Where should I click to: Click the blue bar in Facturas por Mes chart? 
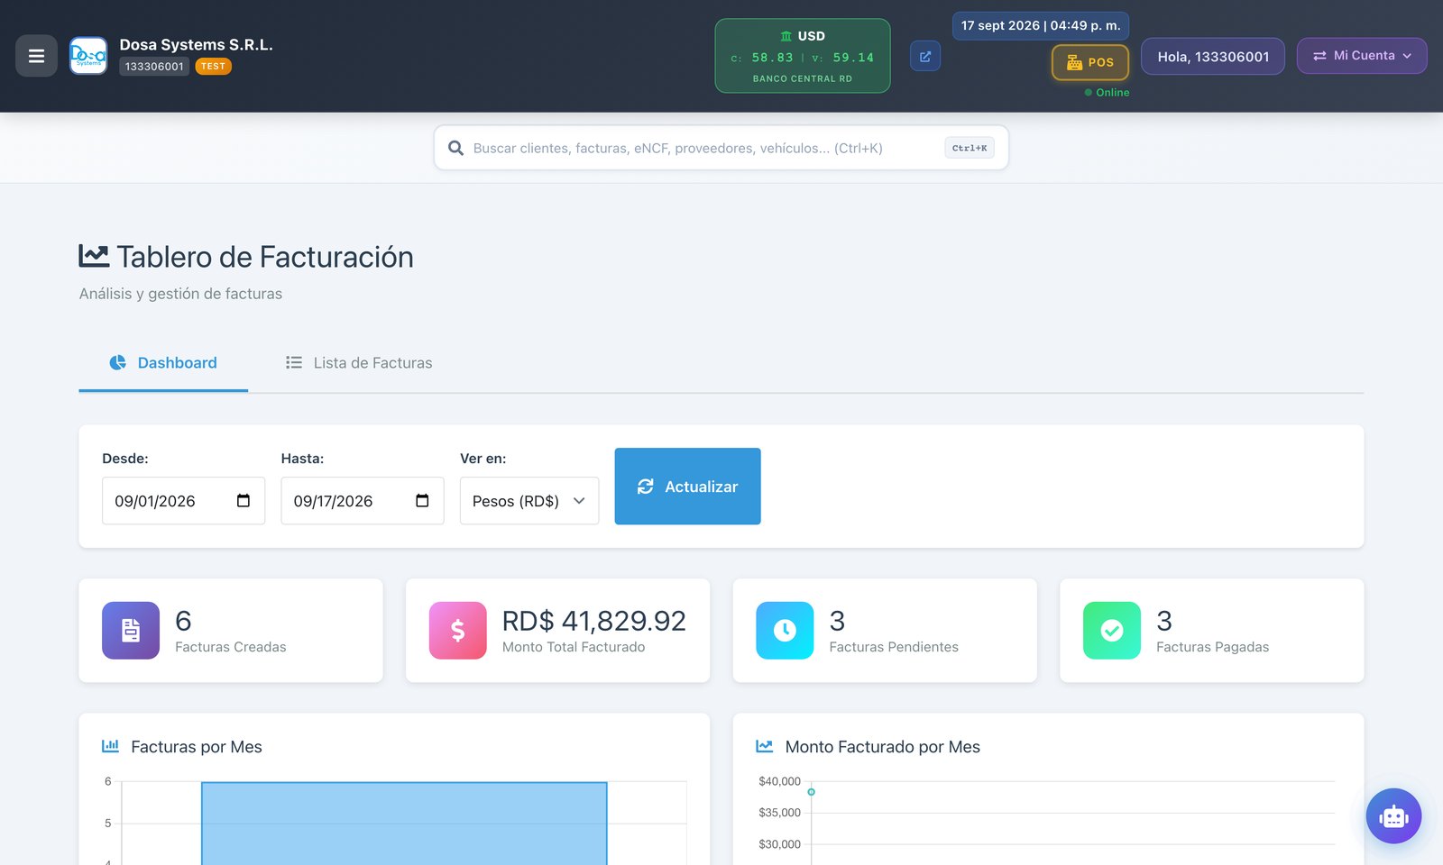(404, 824)
